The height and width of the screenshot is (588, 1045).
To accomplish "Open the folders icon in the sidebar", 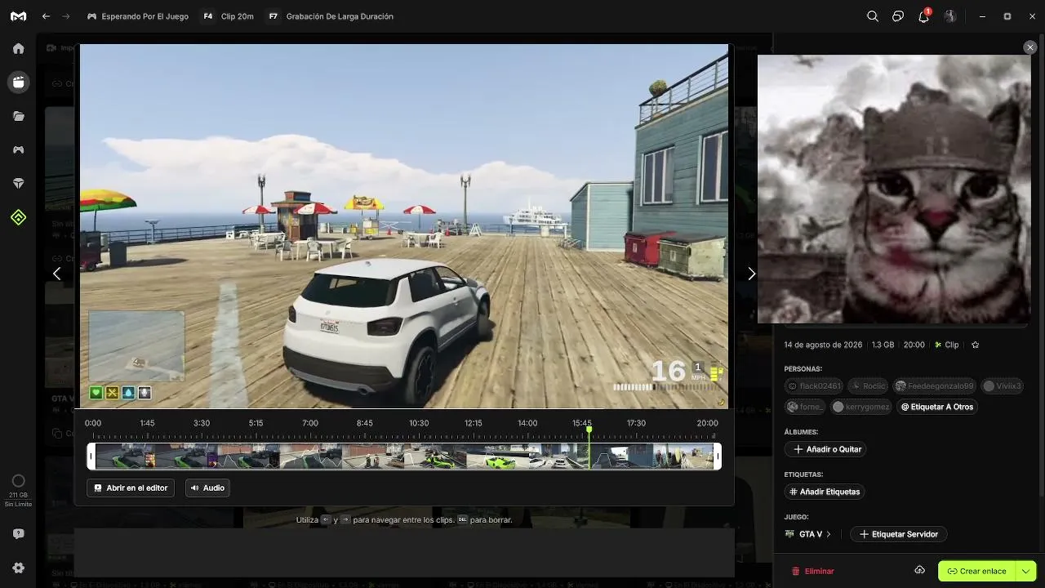I will point(18,116).
